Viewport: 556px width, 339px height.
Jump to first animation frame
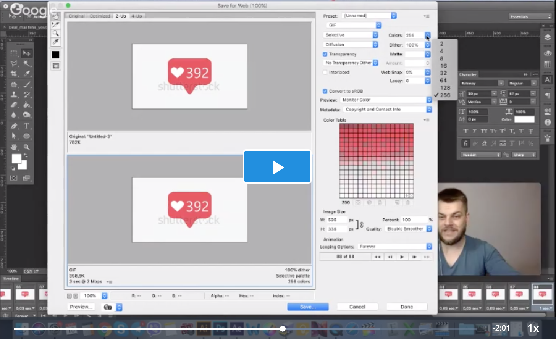377,257
